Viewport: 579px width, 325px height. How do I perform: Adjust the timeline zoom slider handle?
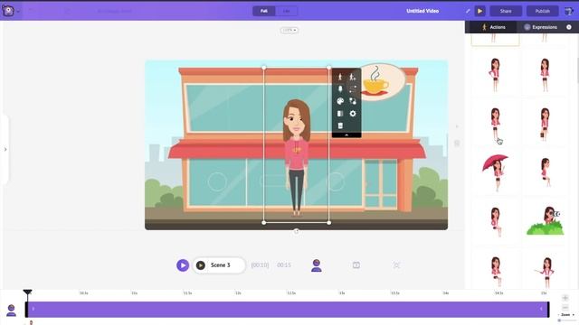559,320
